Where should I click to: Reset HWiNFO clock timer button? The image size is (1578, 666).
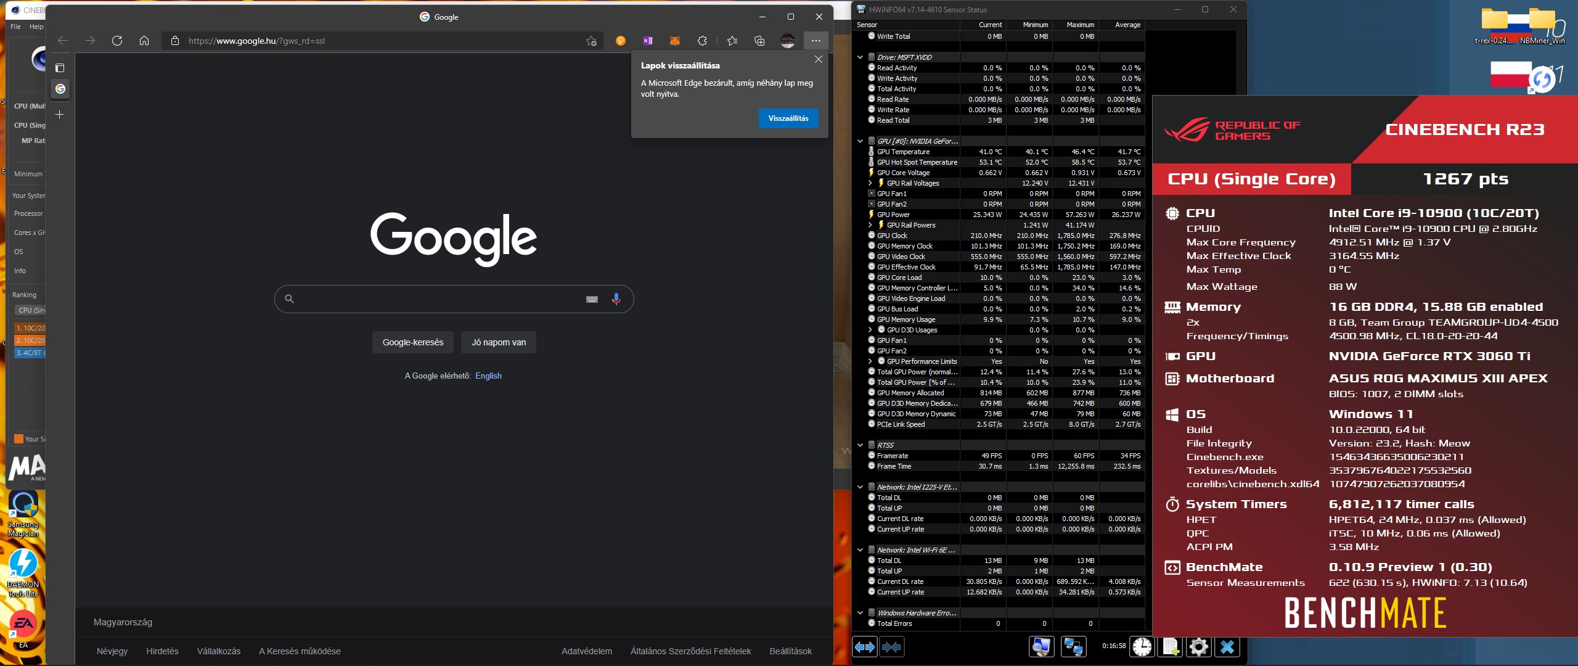(1142, 647)
